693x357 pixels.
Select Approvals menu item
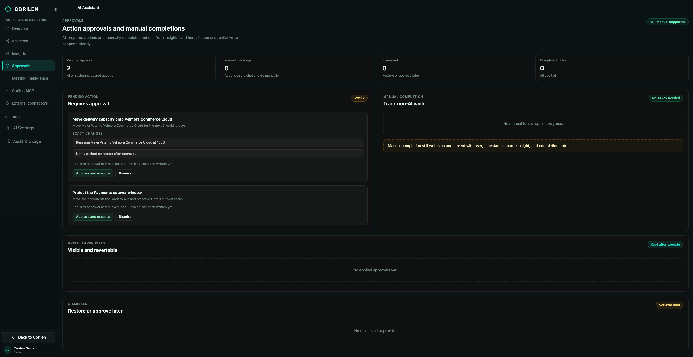[x=28, y=66]
